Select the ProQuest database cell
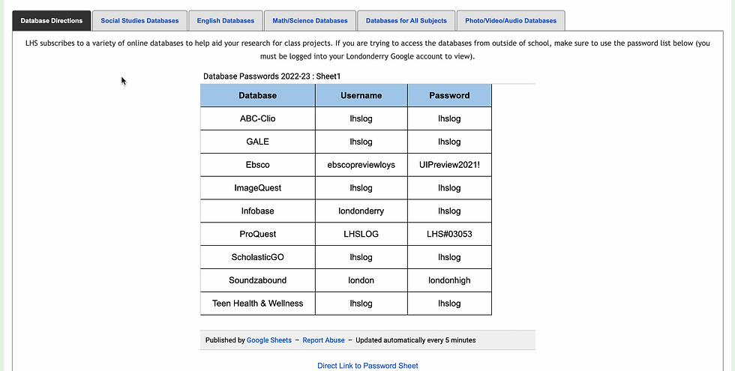 pos(258,234)
